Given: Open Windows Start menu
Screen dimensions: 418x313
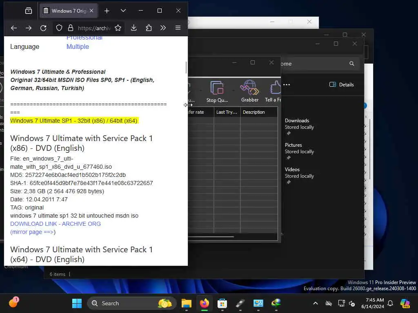Looking at the screenshot, I should (x=77, y=303).
